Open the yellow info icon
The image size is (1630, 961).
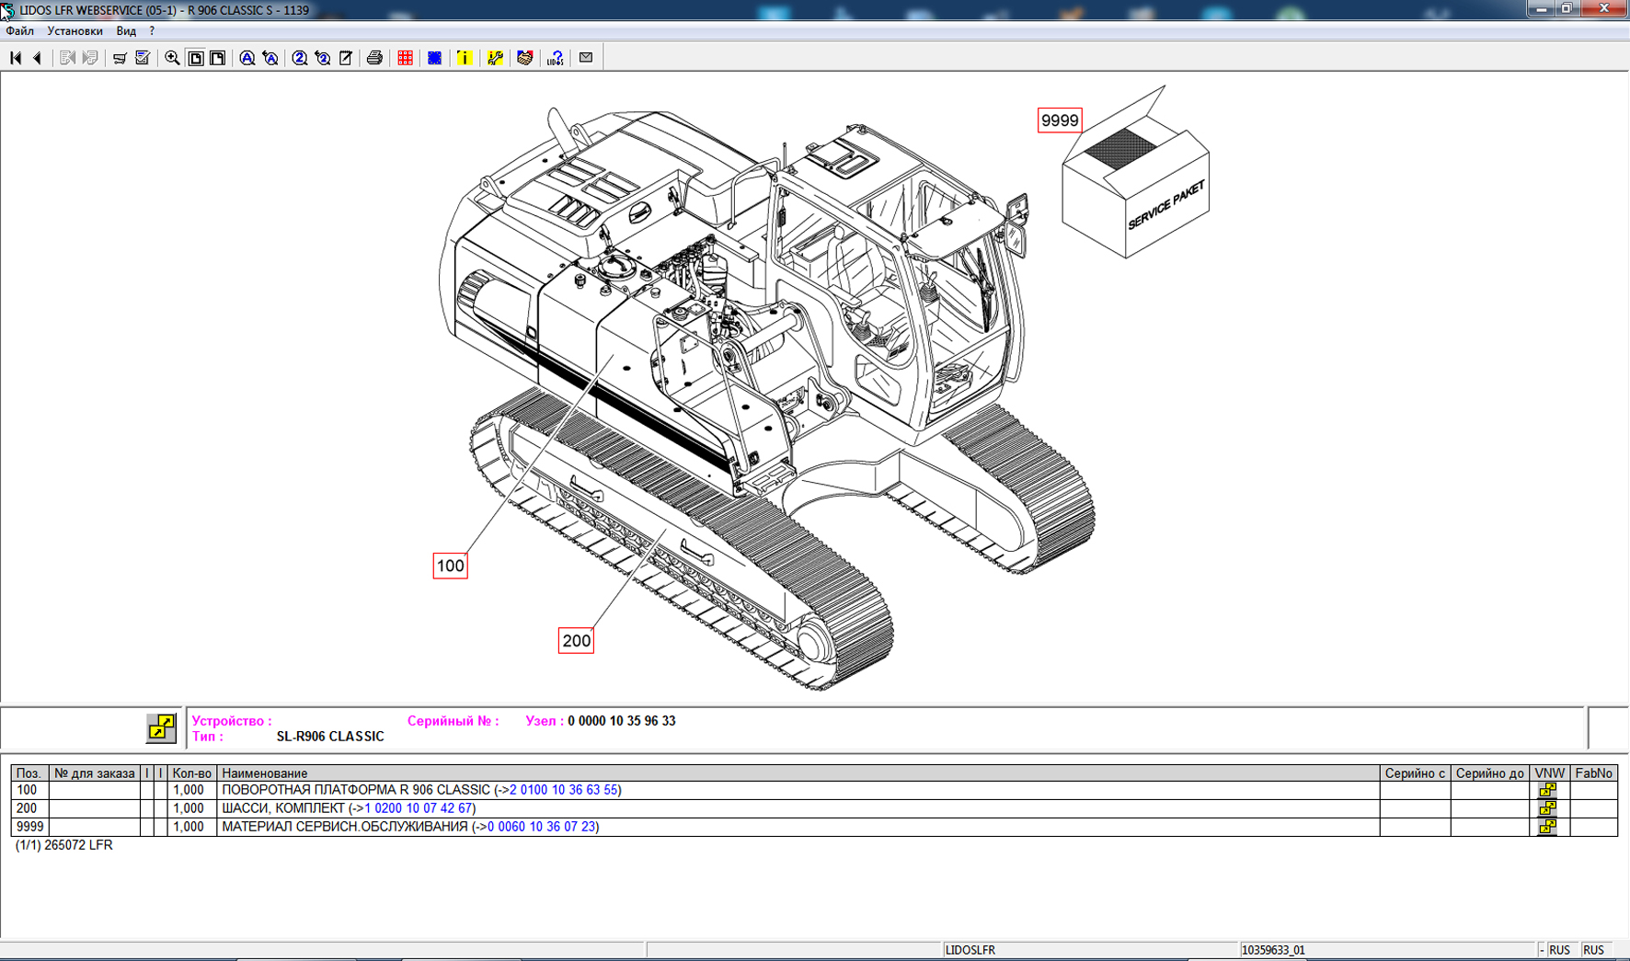click(x=465, y=58)
